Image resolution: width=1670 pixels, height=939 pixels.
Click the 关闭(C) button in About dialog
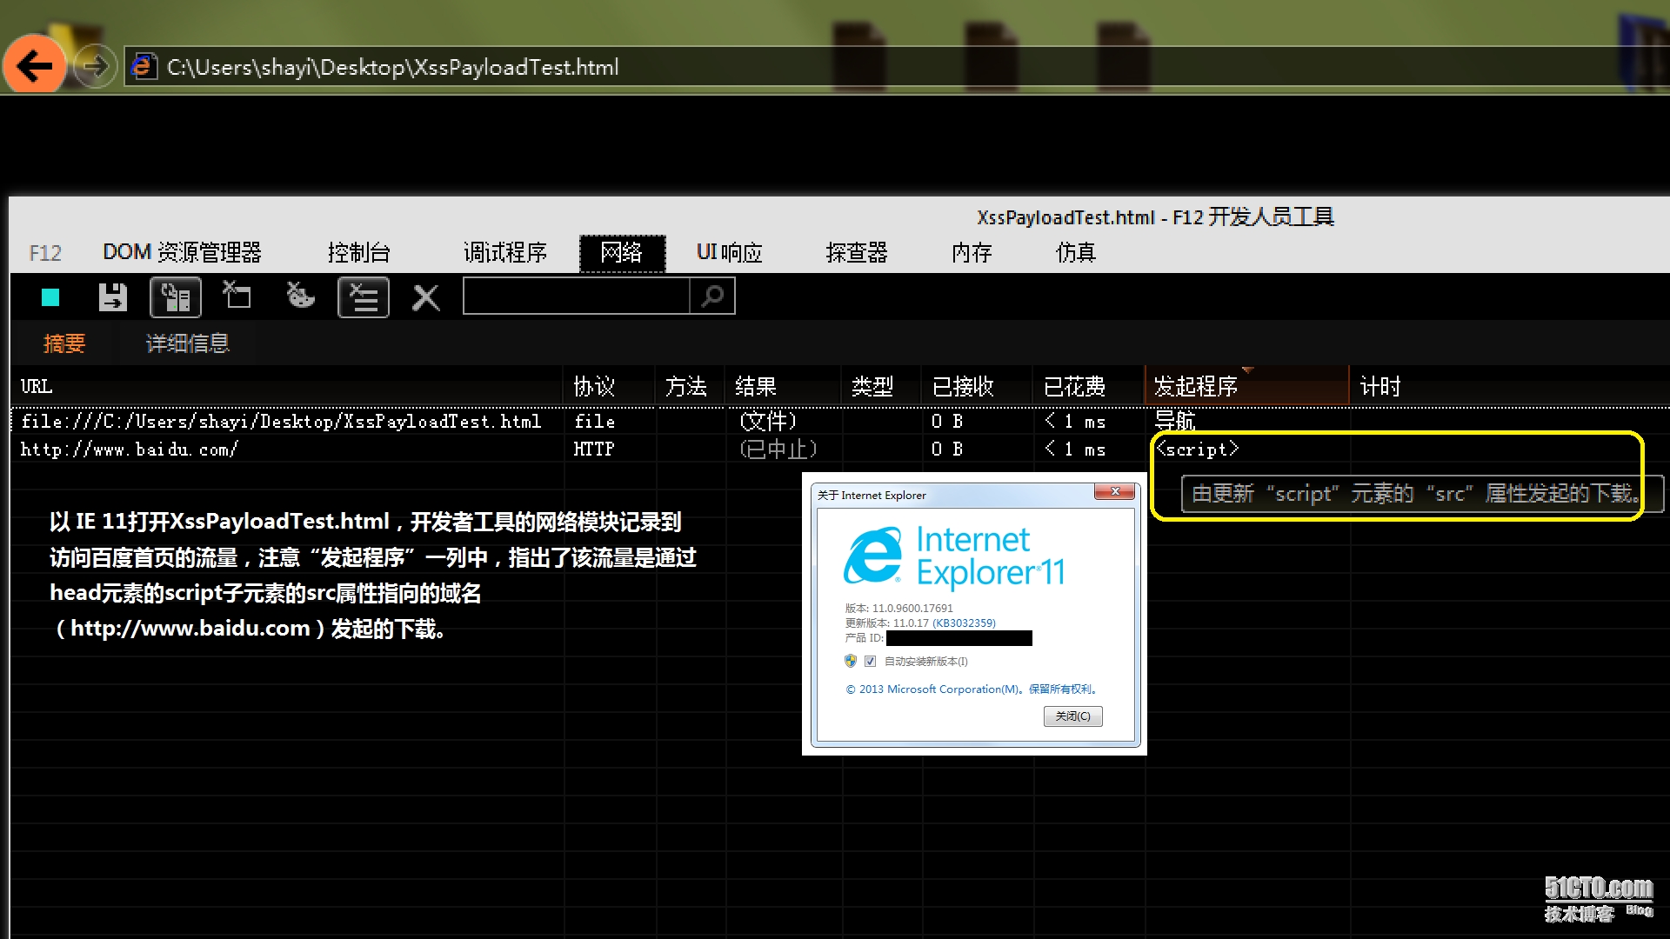1072,716
